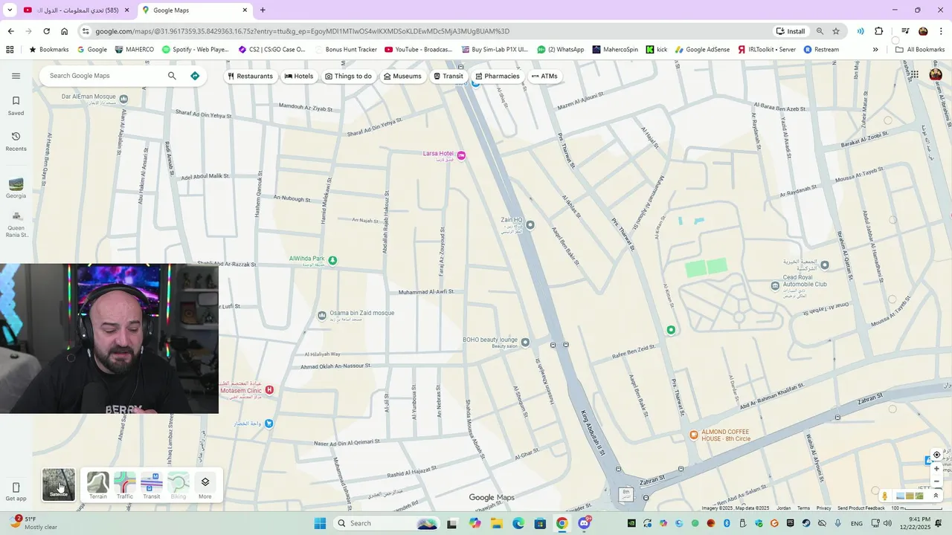Screen dimensions: 952x535
Task: Toggle the Traffic map layer
Action: 125,485
